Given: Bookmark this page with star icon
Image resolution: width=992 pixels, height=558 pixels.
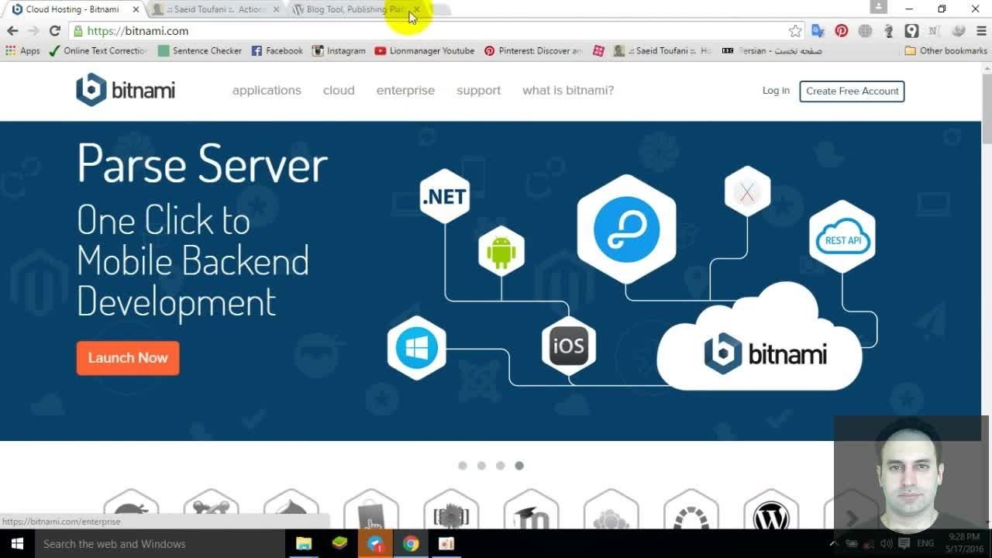Looking at the screenshot, I should [x=795, y=31].
